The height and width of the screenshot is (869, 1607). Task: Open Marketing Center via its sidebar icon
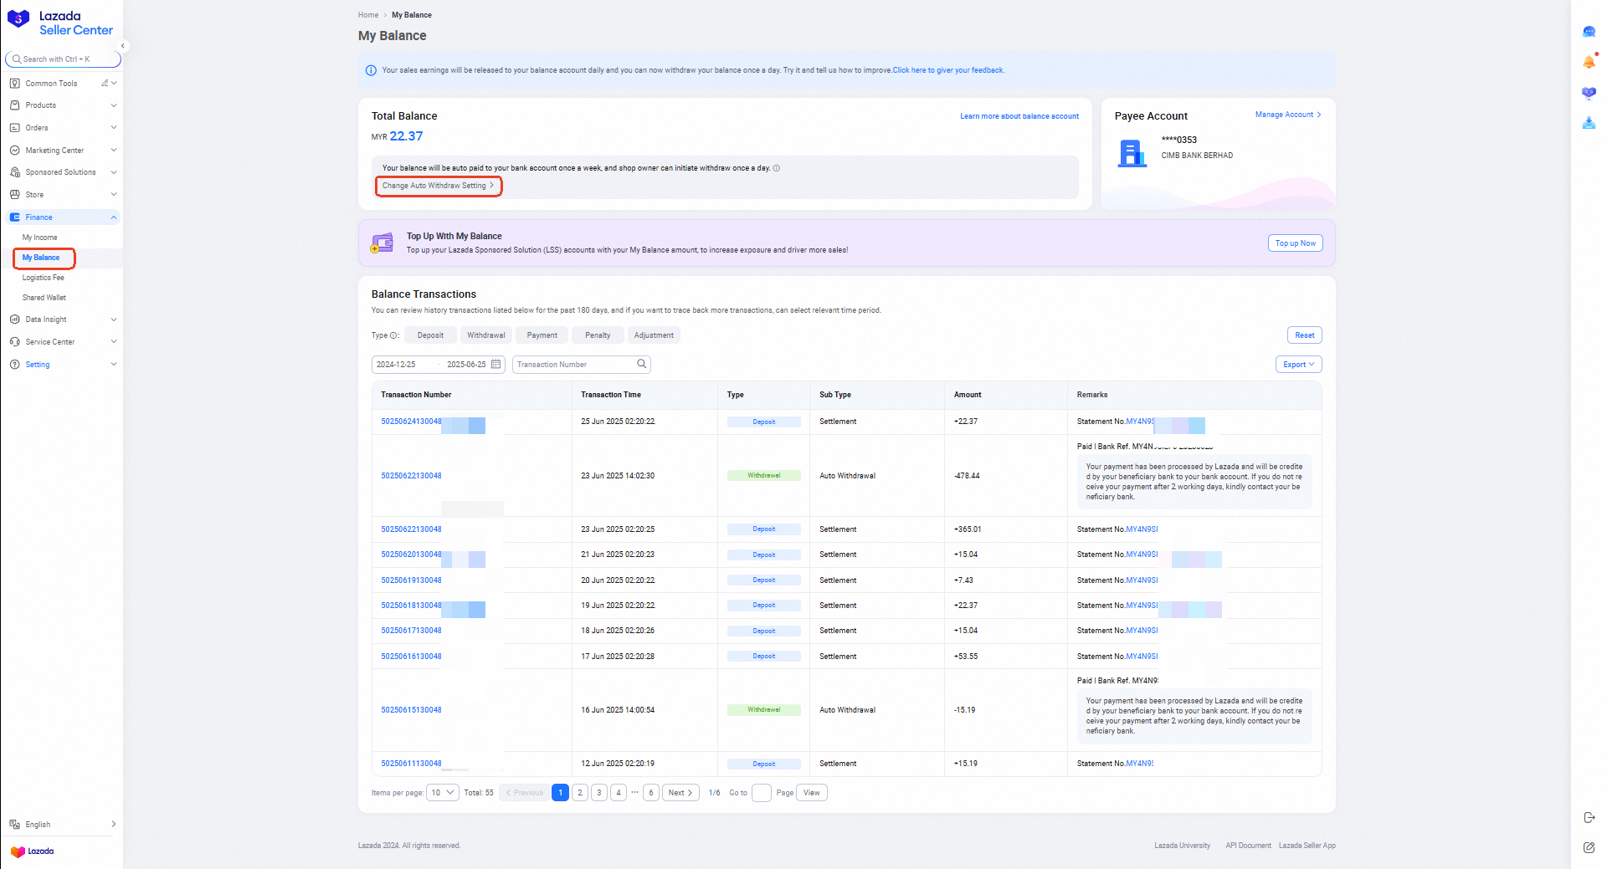point(14,150)
